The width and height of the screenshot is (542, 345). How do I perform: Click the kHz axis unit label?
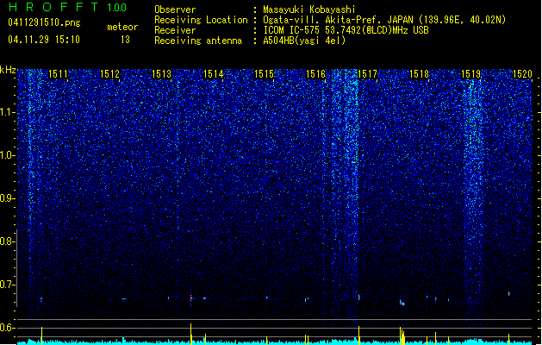click(8, 70)
